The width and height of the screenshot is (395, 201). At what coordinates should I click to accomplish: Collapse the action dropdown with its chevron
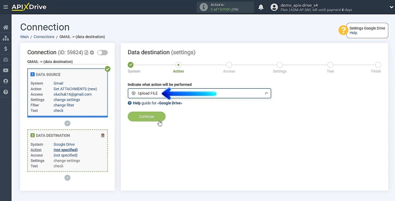point(266,93)
